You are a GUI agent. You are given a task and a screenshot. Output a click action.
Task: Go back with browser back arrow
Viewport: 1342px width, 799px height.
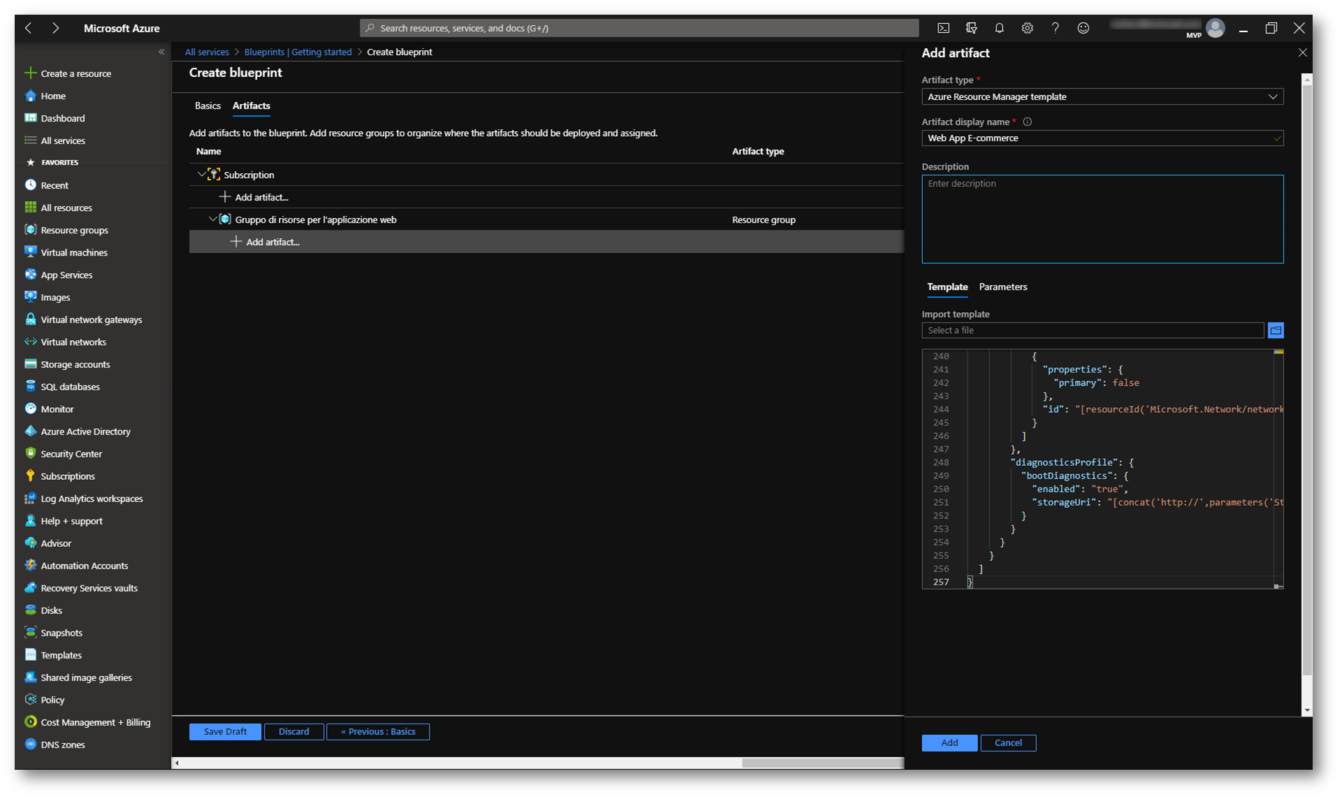pyautogui.click(x=29, y=28)
